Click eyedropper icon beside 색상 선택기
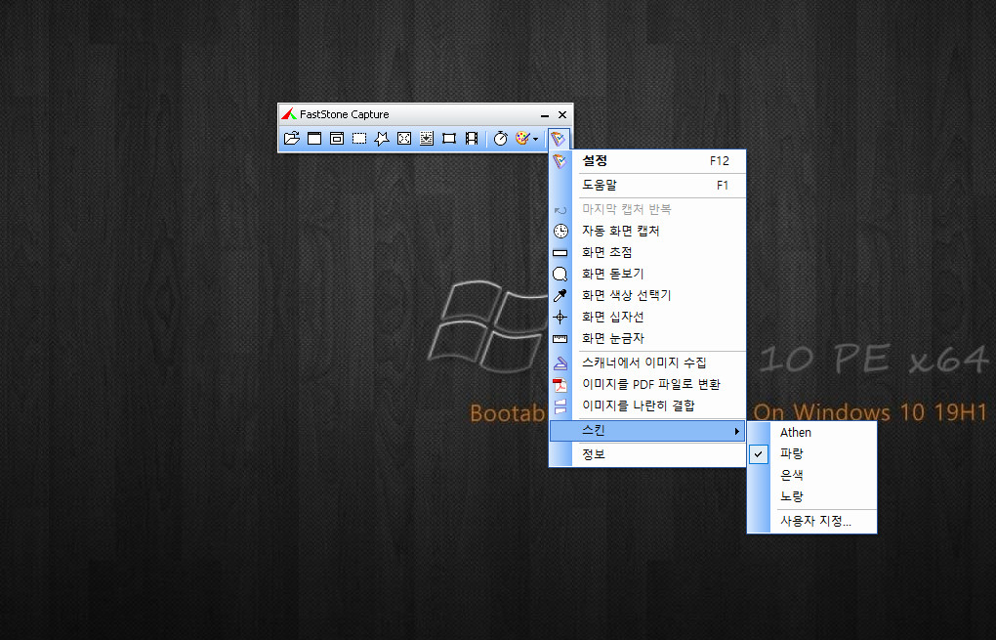Screen dimensions: 996x640 point(560,295)
